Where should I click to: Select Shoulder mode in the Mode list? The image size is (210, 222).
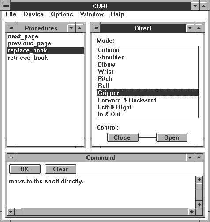[x=147, y=57]
